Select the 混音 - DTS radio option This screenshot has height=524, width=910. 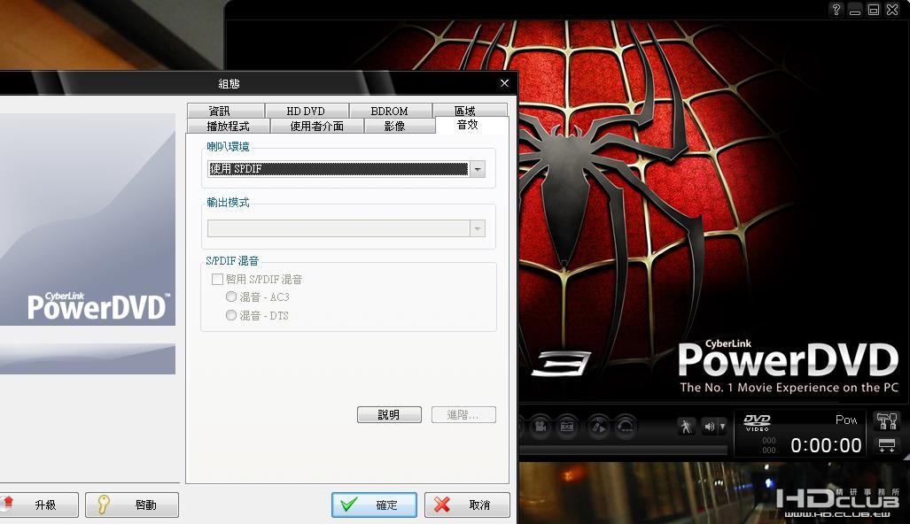pos(231,315)
